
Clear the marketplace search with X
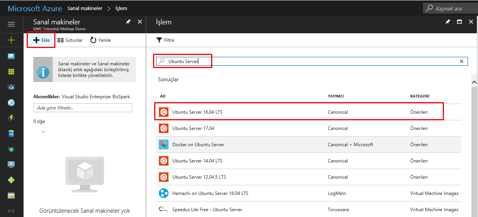pyautogui.click(x=461, y=61)
